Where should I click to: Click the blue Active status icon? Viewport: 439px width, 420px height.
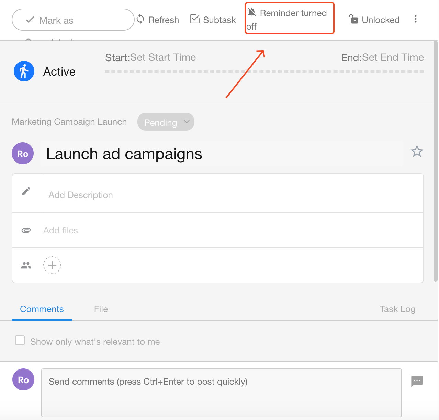point(24,71)
